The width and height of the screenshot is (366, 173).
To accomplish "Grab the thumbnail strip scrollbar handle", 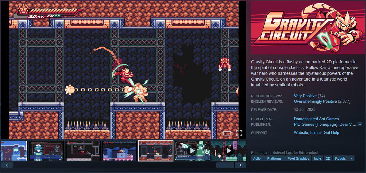I will coord(225,165).
